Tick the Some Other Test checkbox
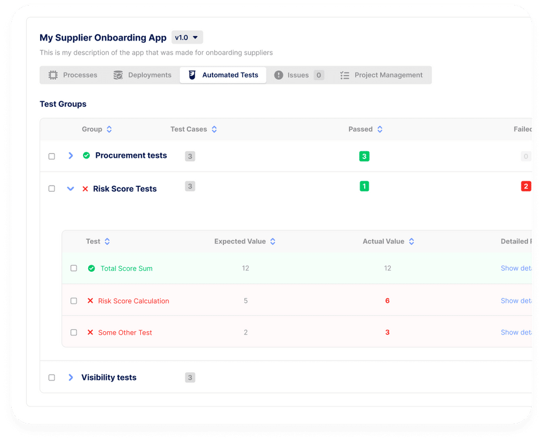The width and height of the screenshot is (543, 441). 74,332
